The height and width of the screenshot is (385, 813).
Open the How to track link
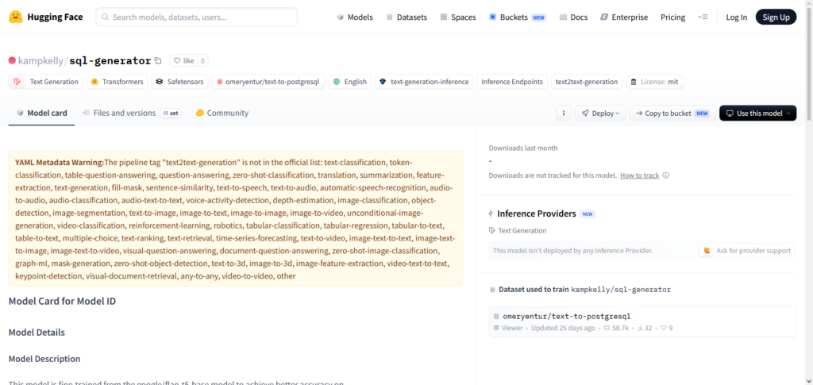pyautogui.click(x=639, y=175)
